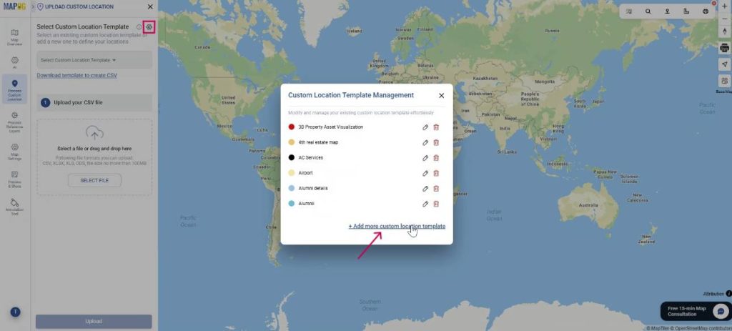Delete the Airport template
Image resolution: width=732 pixels, height=331 pixels.
(x=436, y=173)
